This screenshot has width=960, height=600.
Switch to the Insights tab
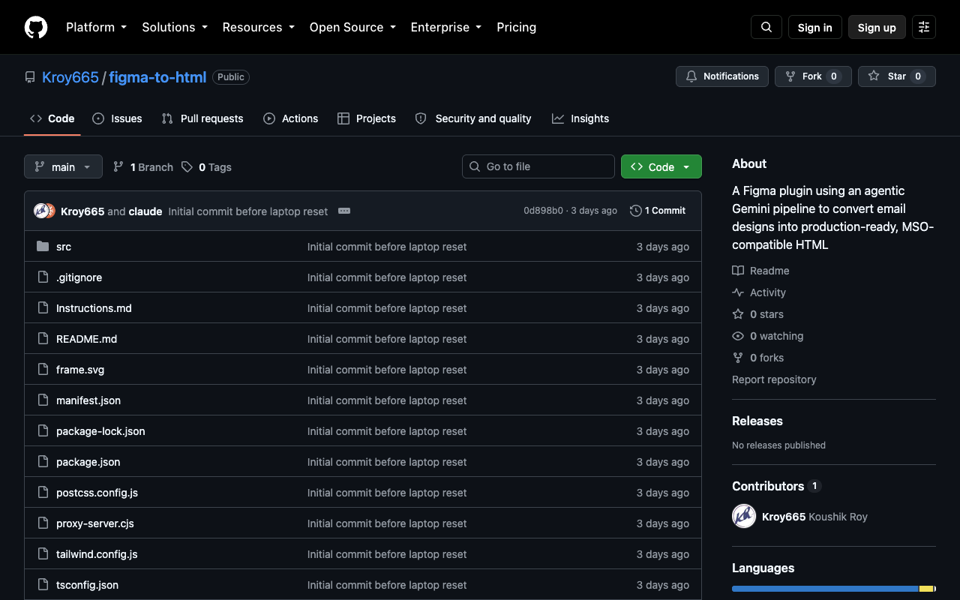(x=580, y=118)
